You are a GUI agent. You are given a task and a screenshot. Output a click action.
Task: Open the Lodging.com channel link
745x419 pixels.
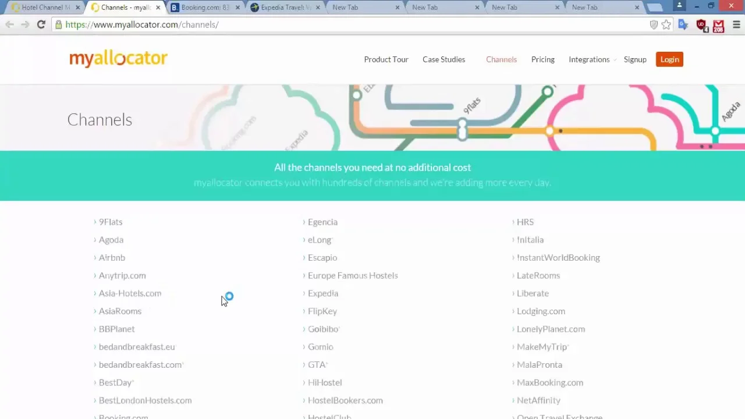[x=541, y=311]
